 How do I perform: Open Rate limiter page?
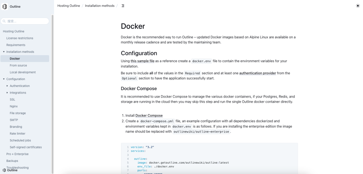click(17, 134)
